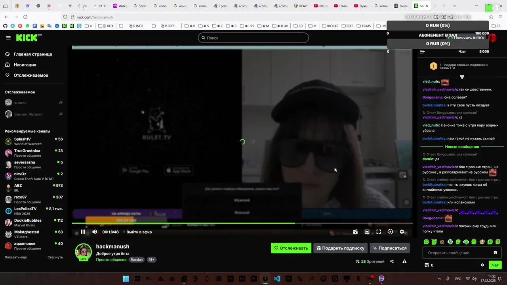The image size is (507, 285).
Task: Open recommended channel seversasha
Action: [34, 165]
